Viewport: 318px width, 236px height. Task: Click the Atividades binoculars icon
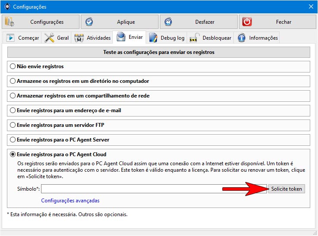coord(79,38)
